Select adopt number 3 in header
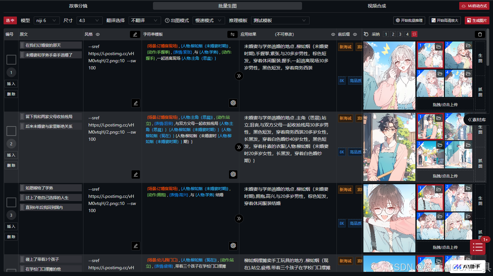Viewport: 493px width, 276px height. click(x=400, y=34)
